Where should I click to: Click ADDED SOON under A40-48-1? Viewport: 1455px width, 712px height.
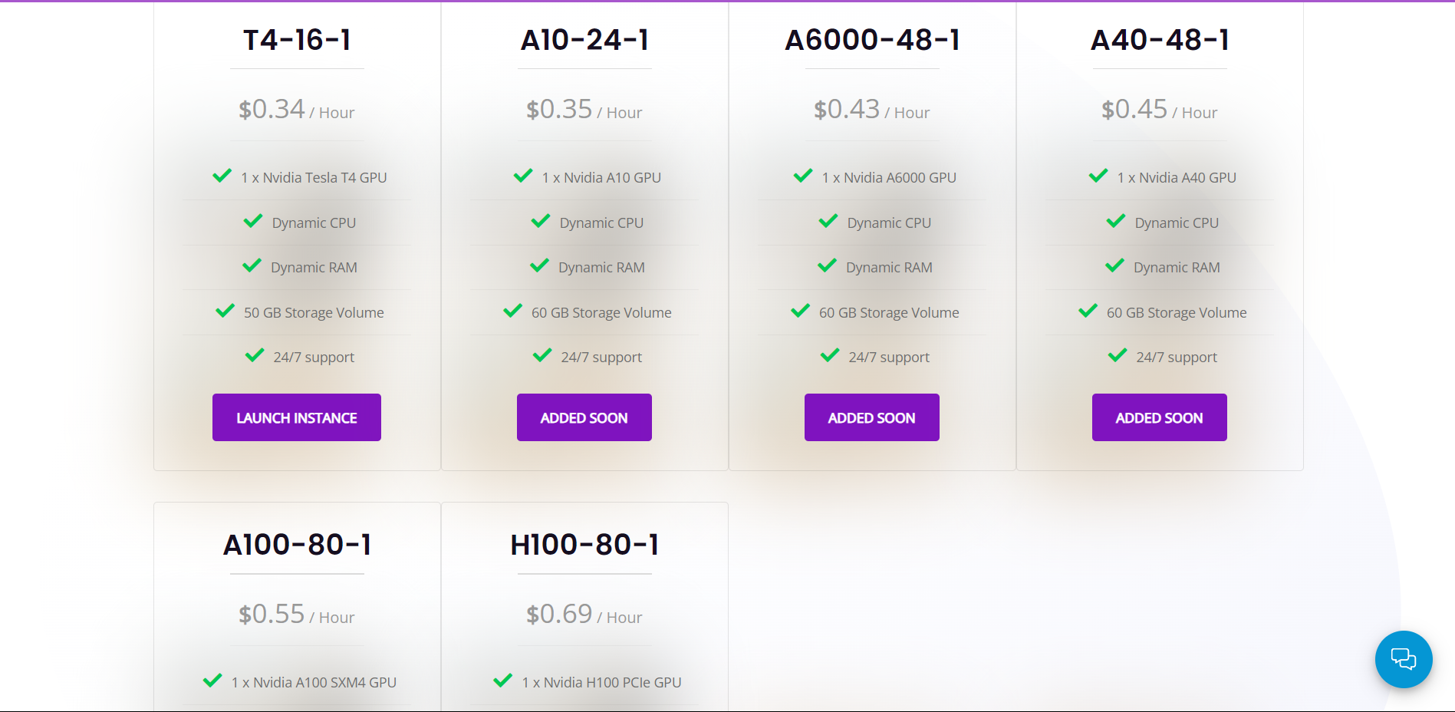pyautogui.click(x=1159, y=417)
